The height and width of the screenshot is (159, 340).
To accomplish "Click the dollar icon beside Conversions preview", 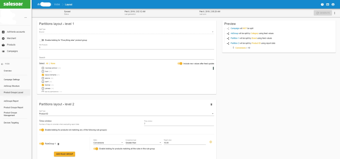I will click(x=233, y=48).
